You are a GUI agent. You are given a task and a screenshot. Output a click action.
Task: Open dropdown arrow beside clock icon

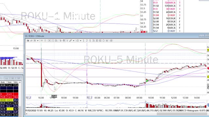tap(81, 41)
